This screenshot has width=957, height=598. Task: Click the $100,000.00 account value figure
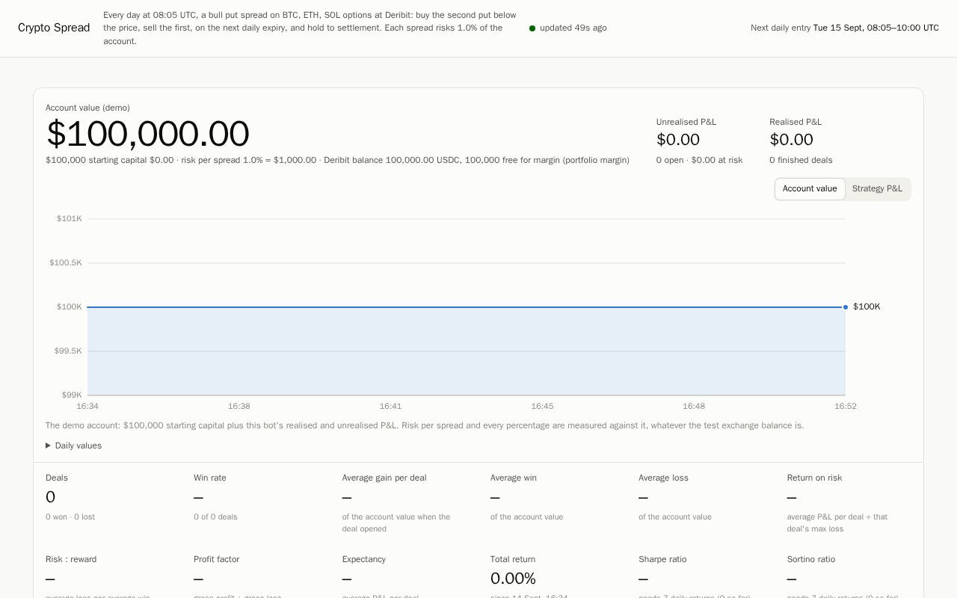click(x=148, y=135)
